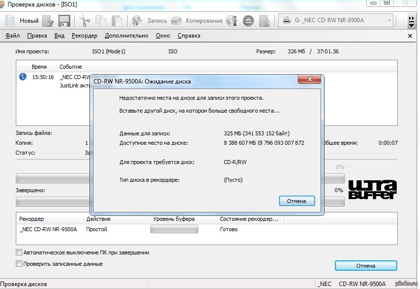Viewport: 420px width, 289px height.
Task: Expand the toolbar overflow chevron at far right
Action: pyautogui.click(x=411, y=22)
